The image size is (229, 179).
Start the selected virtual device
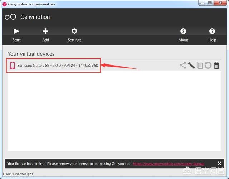16,35
